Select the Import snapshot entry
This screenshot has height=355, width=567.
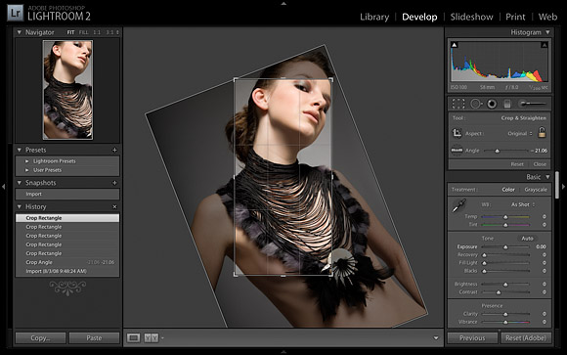tap(67, 194)
